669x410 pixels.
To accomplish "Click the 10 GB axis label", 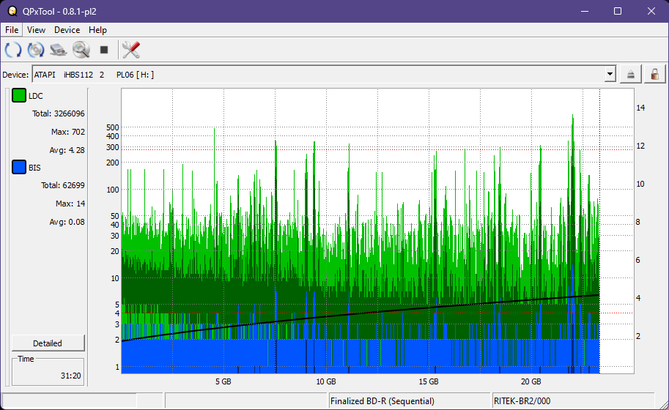I will tap(326, 381).
